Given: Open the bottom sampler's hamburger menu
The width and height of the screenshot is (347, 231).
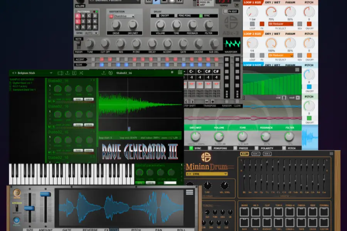Looking at the screenshot, I should 190,192.
